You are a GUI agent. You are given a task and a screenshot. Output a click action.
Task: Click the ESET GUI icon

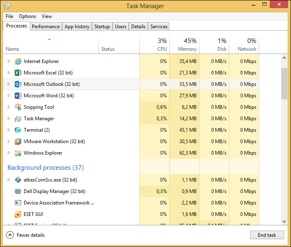[x=18, y=214]
